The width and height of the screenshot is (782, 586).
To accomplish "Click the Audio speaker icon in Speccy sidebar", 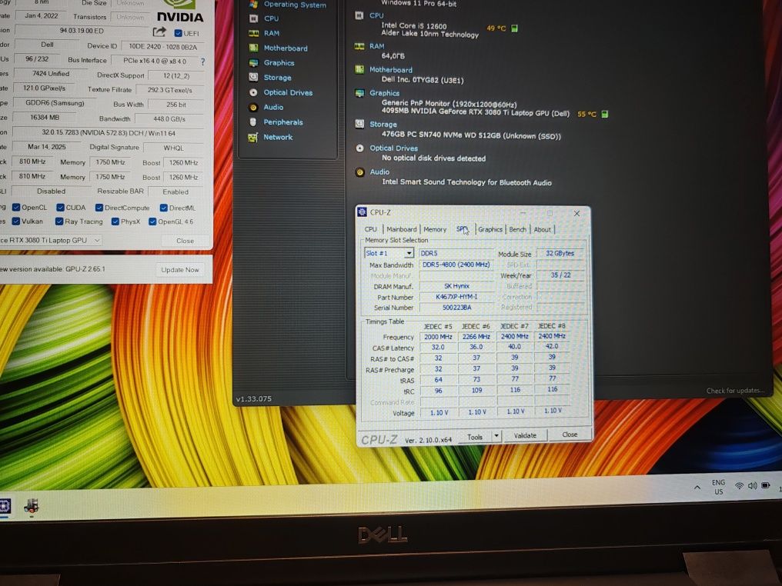I will (253, 107).
